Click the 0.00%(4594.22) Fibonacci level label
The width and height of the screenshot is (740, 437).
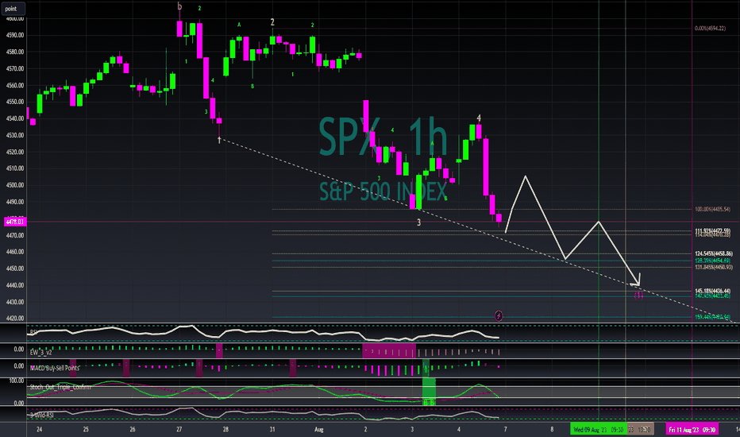(x=711, y=29)
